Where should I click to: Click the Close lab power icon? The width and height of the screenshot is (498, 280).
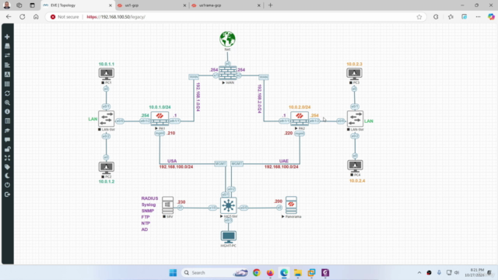(7, 185)
